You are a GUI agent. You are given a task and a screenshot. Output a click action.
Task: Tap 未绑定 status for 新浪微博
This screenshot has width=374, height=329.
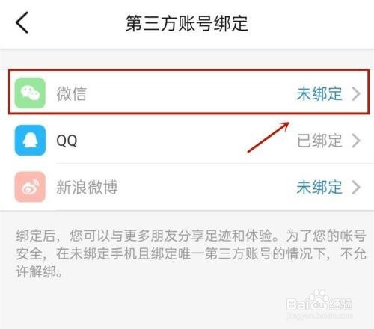tap(319, 187)
